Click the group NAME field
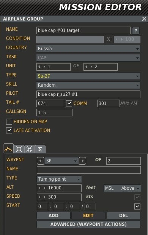The width and height of the screenshot is (148, 235). (x=83, y=30)
